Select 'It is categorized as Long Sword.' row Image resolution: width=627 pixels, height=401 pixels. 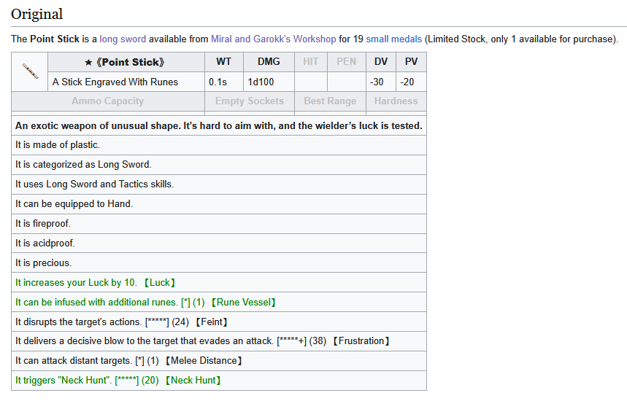219,165
